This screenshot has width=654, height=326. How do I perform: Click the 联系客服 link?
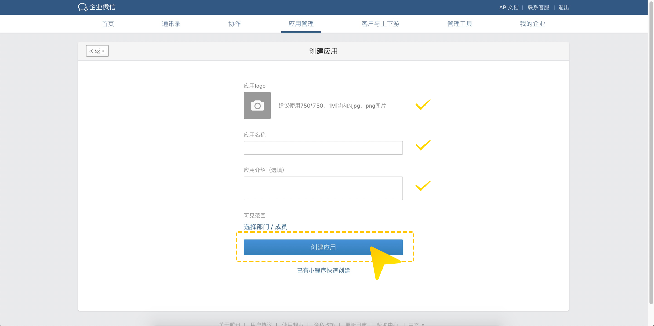point(538,7)
